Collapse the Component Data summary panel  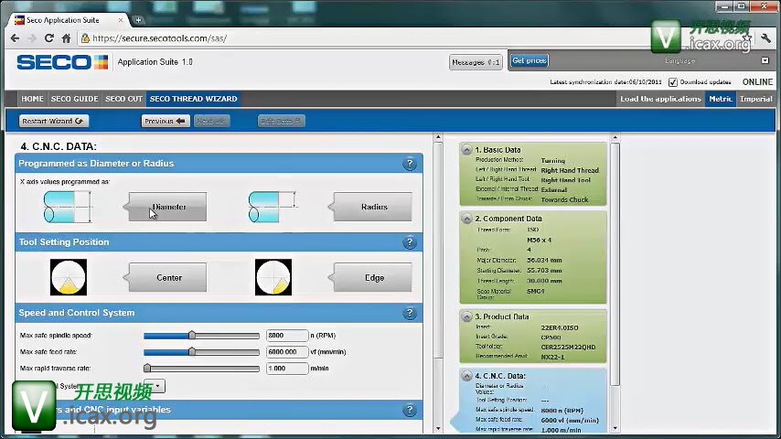(x=467, y=219)
